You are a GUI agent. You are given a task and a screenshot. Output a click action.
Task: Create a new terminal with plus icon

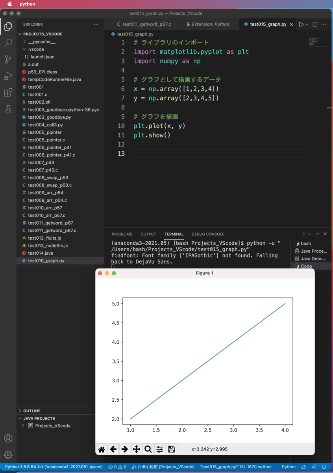[304, 234]
